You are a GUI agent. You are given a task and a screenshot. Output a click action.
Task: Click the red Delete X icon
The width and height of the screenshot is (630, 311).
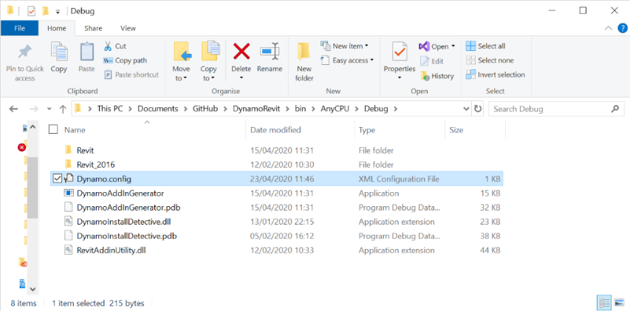click(242, 51)
